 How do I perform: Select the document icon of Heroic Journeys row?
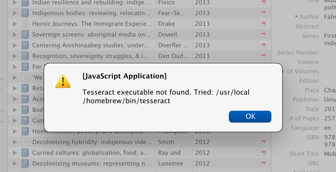pos(25,24)
